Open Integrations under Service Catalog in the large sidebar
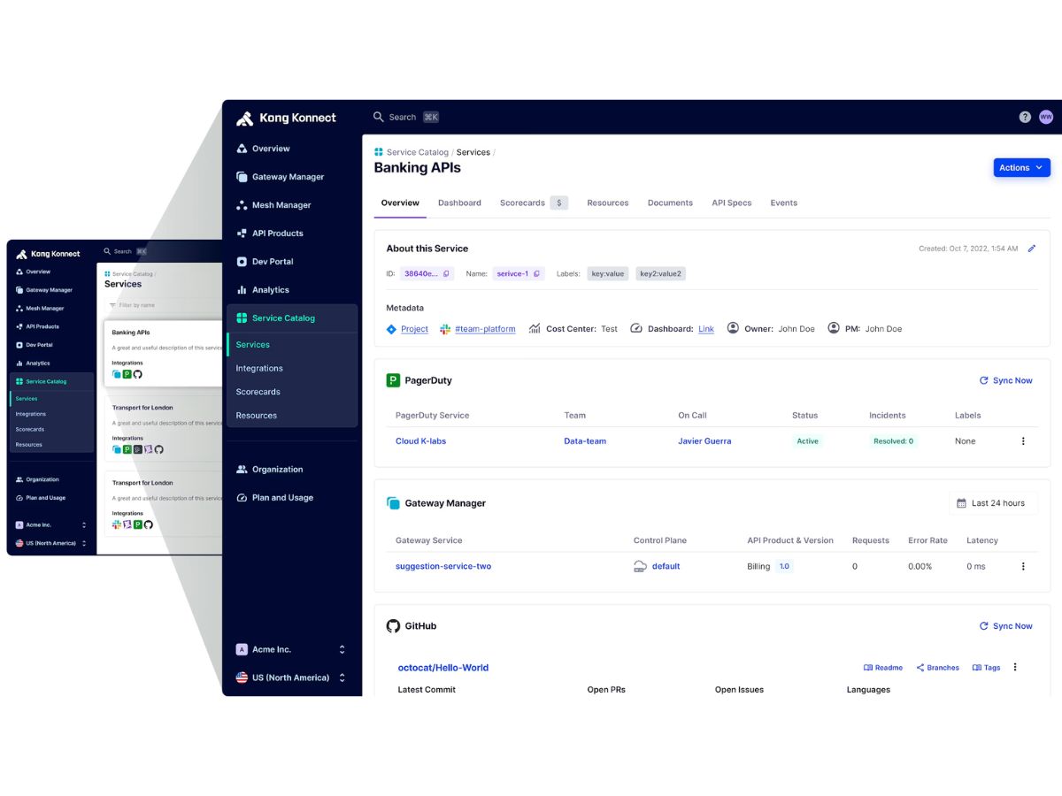 pos(259,368)
